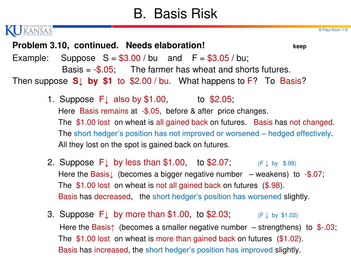Select blue short hedger's position has improved text
The height and width of the screenshot is (263, 351).
tap(209, 250)
